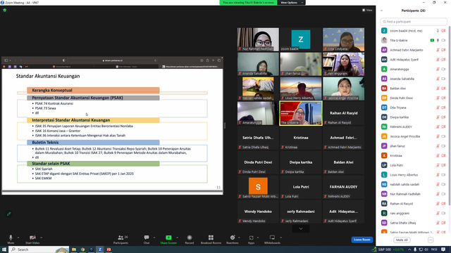This screenshot has width=451, height=253.
Task: Open the notification center icon
Action: (x=443, y=249)
